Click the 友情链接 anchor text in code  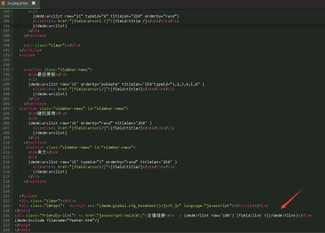(156, 215)
